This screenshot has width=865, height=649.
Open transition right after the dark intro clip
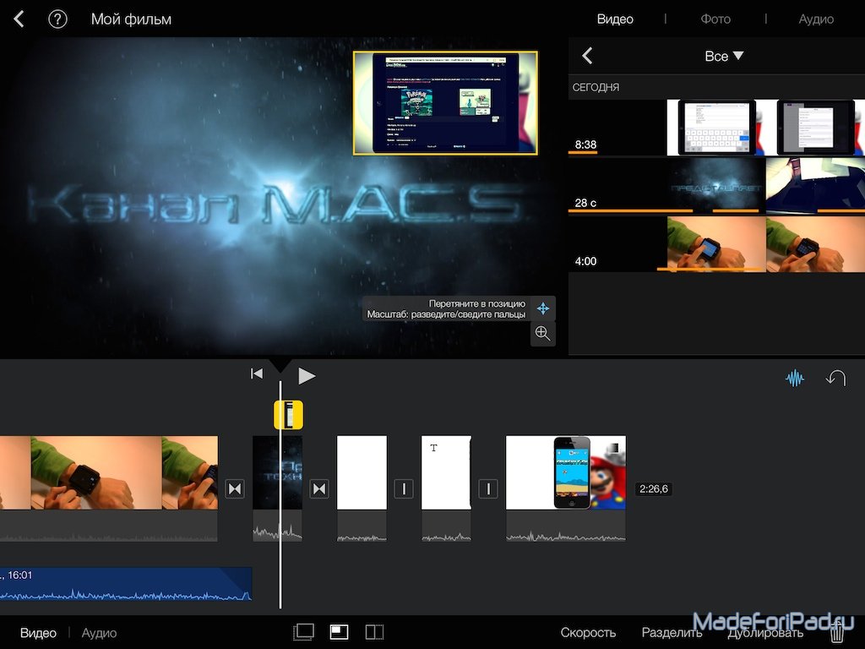tap(319, 488)
